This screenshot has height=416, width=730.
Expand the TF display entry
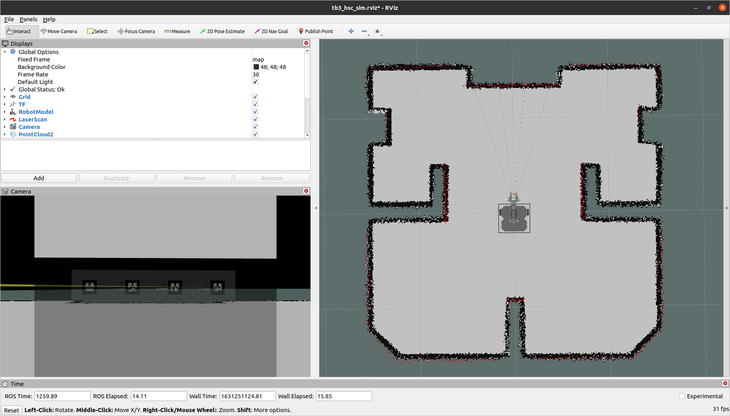pyautogui.click(x=5, y=104)
